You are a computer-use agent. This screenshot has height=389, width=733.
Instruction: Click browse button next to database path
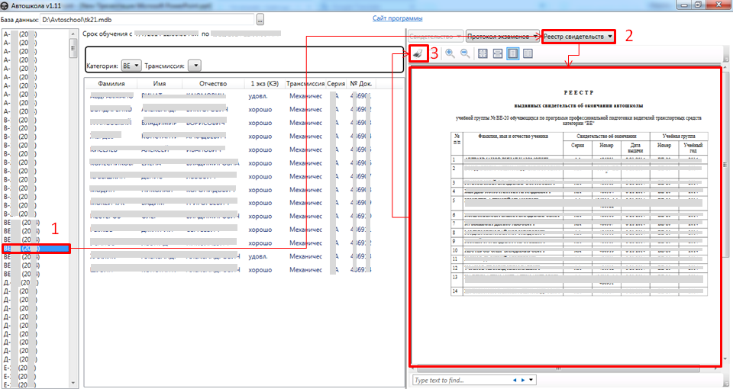[x=260, y=19]
